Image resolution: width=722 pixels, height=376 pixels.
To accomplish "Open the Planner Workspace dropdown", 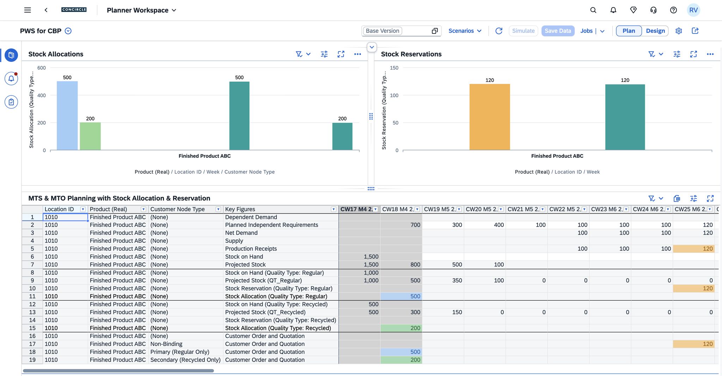I will (141, 10).
